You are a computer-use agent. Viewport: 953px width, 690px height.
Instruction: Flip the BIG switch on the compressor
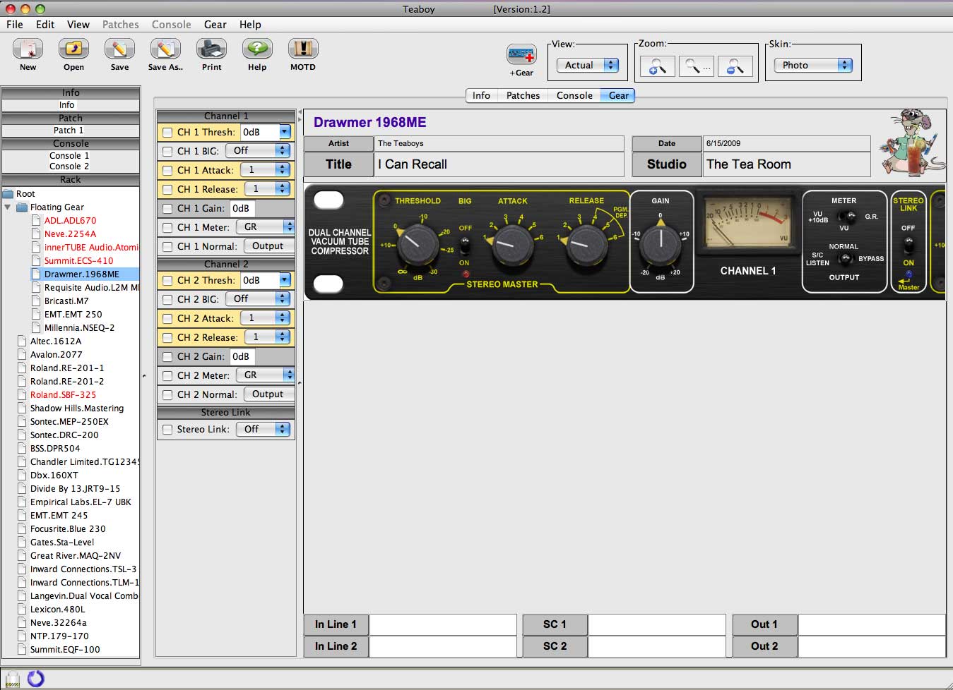(x=465, y=246)
